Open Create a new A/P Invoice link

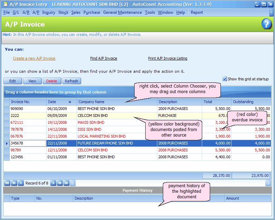tap(34, 58)
